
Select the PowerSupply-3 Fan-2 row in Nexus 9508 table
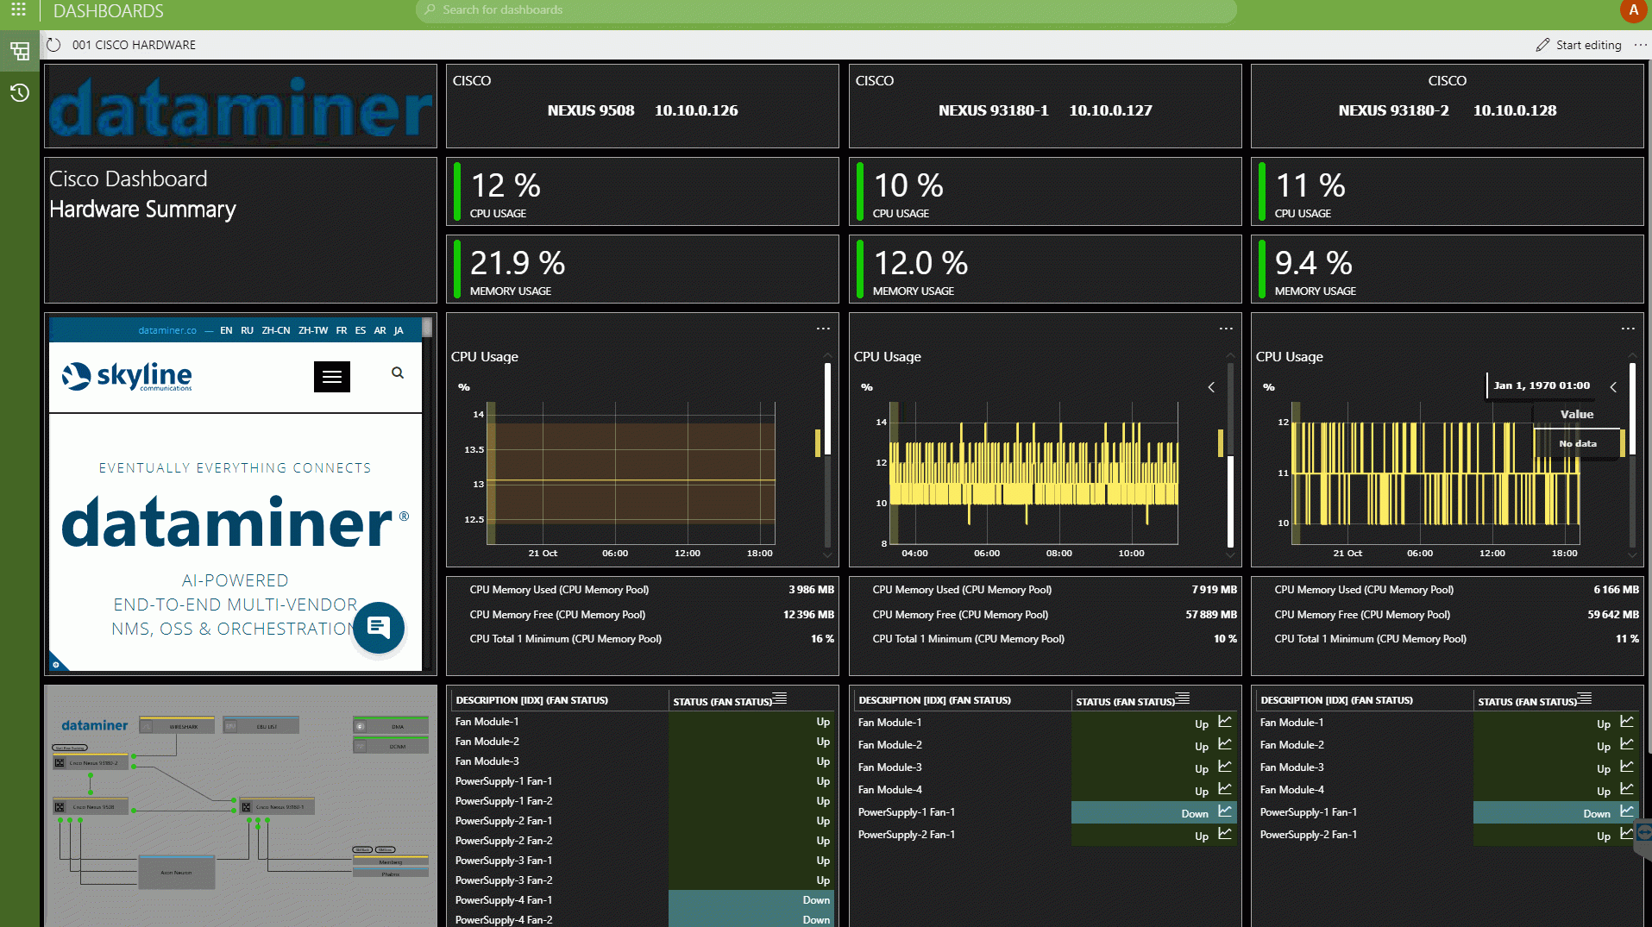(x=643, y=880)
